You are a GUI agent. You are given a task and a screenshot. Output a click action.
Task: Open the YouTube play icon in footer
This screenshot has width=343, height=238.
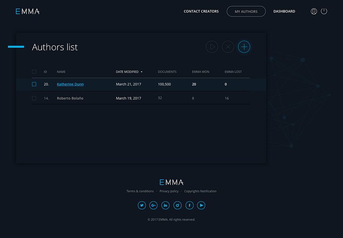coord(201,205)
